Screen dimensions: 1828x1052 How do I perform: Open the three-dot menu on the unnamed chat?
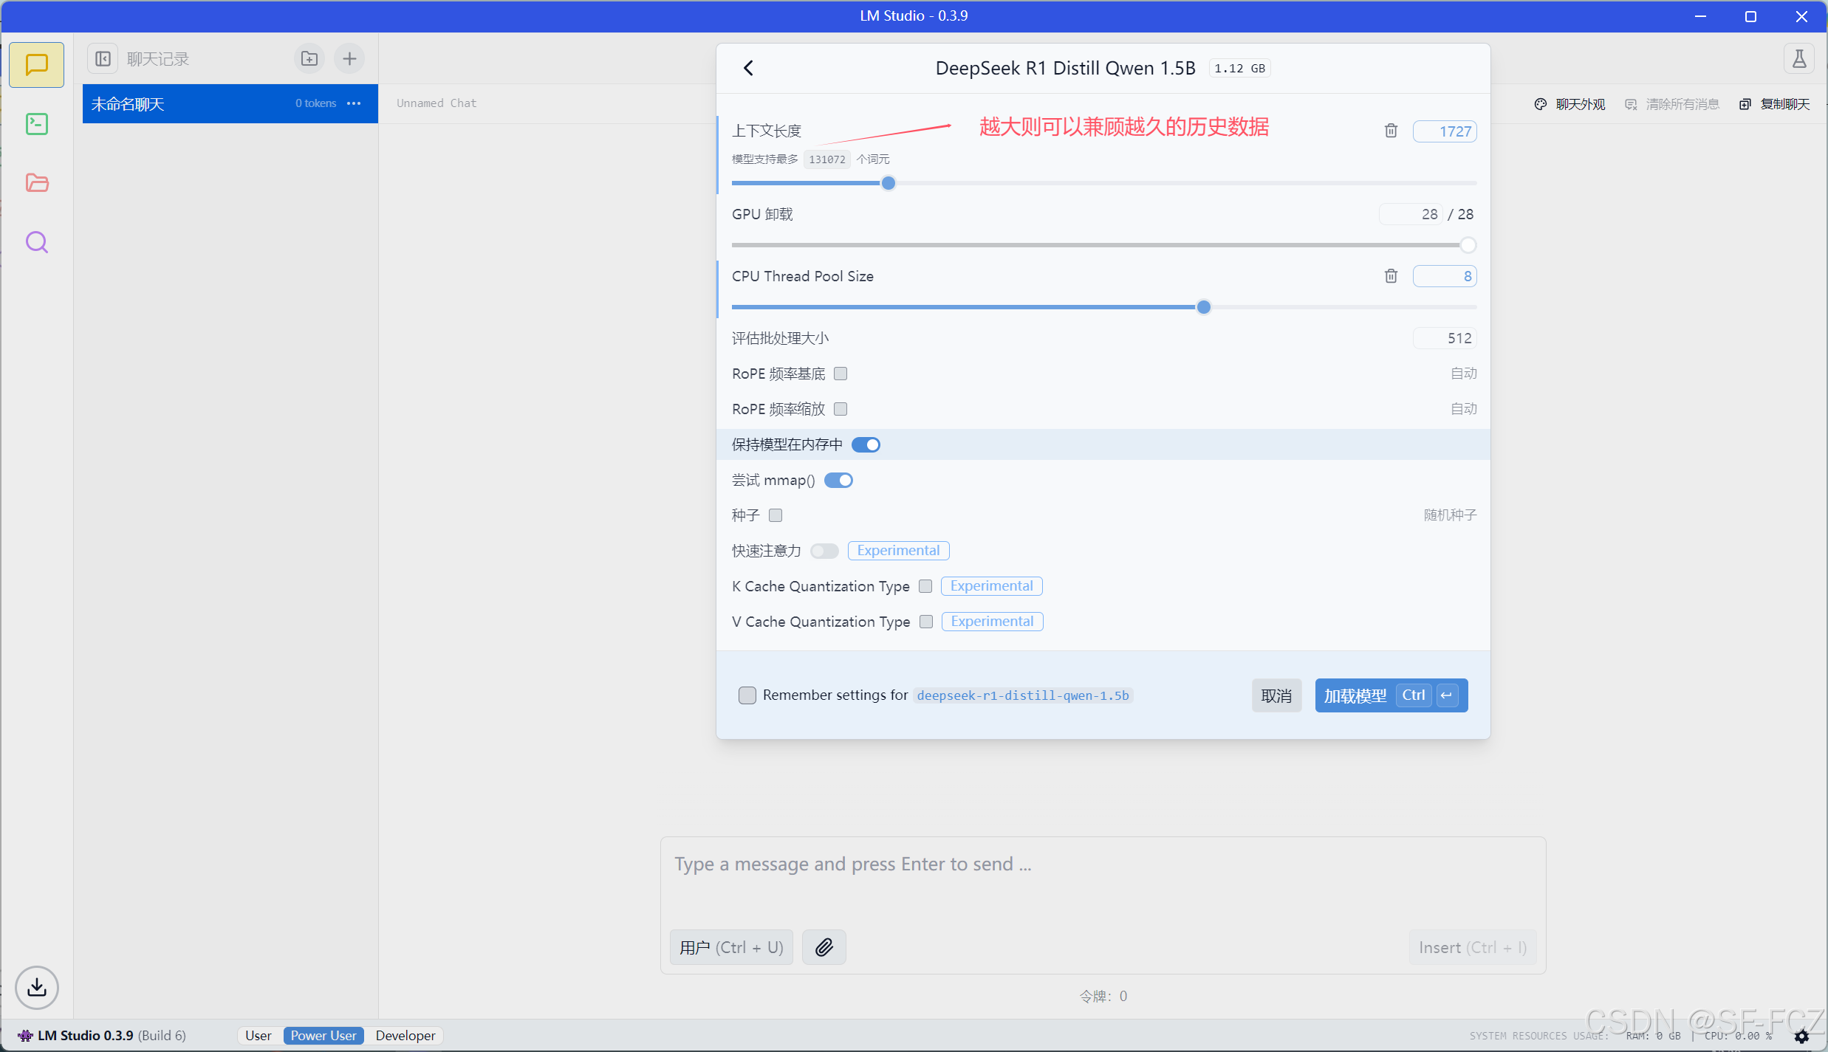[354, 103]
